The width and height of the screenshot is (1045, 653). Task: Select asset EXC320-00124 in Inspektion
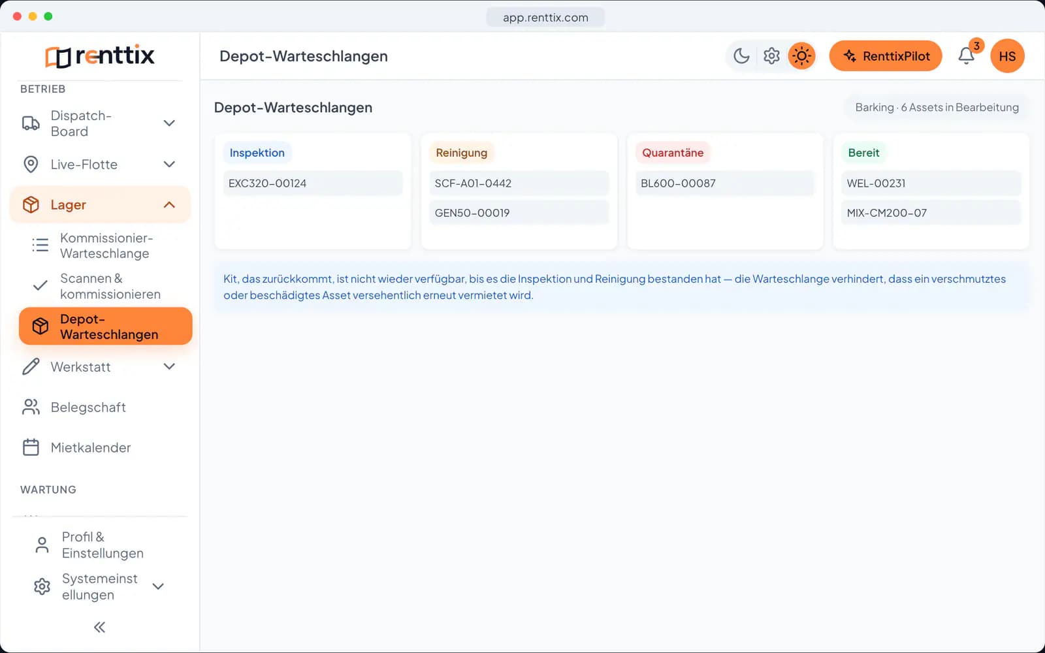click(x=313, y=183)
